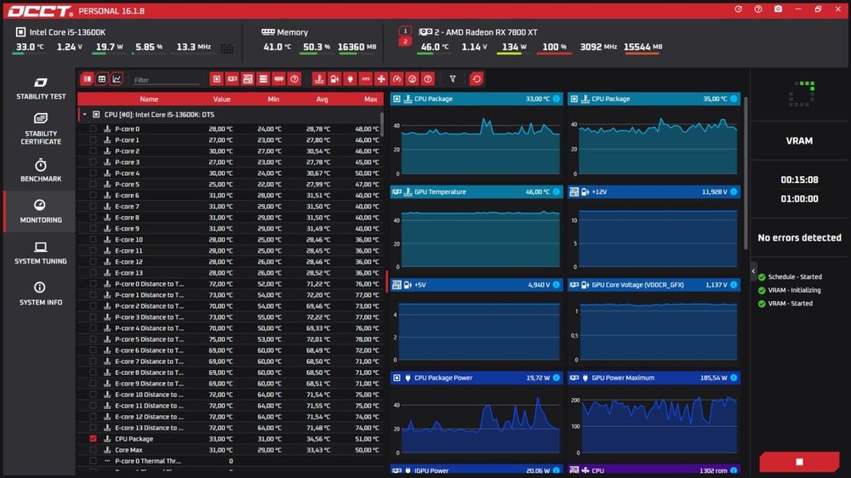
Task: Collapse the right panel with arrow
Action: pyautogui.click(x=753, y=270)
